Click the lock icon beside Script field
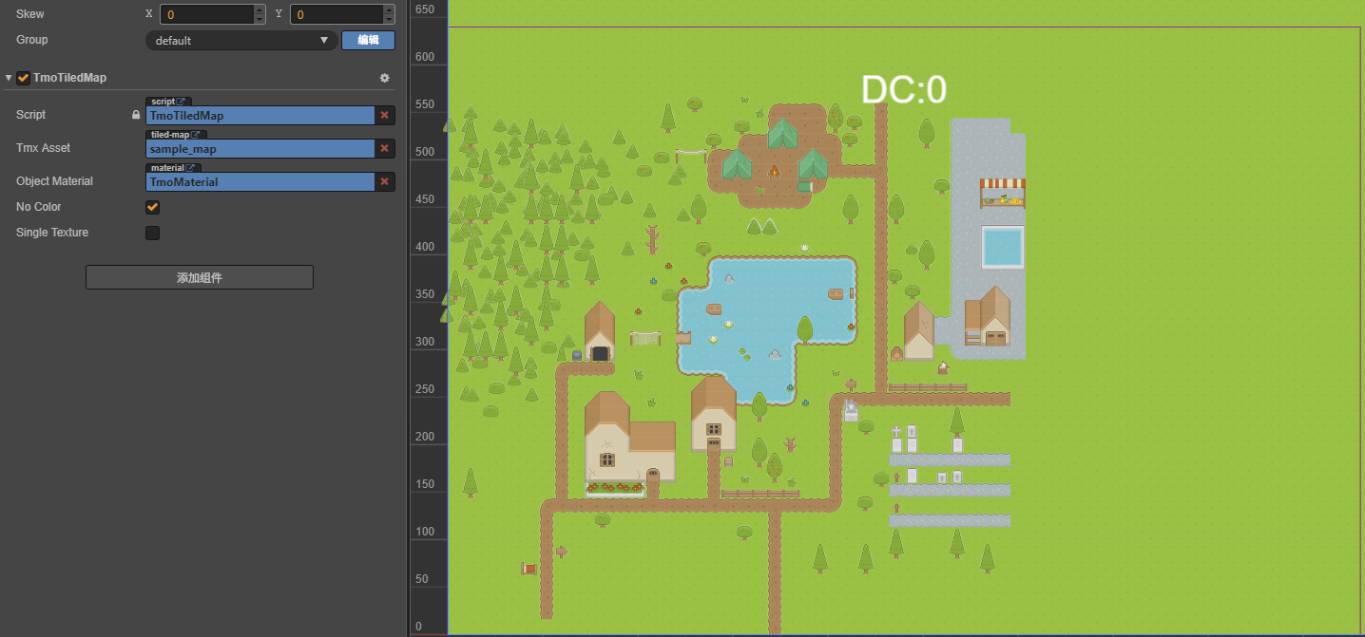 pyautogui.click(x=136, y=115)
